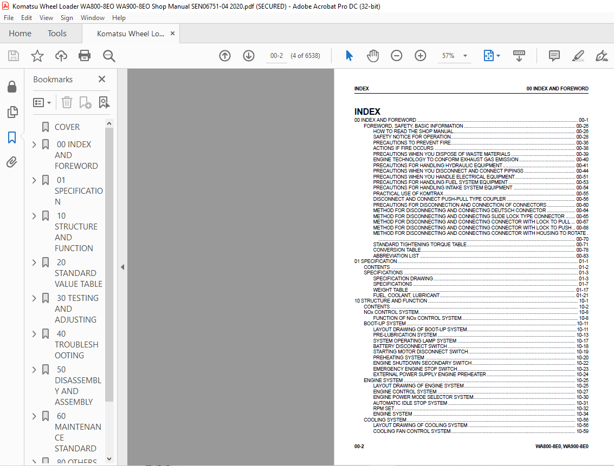
Task: Expand the 20 STANDARD VALUE TABLE bookmark
Action: pos(34,262)
